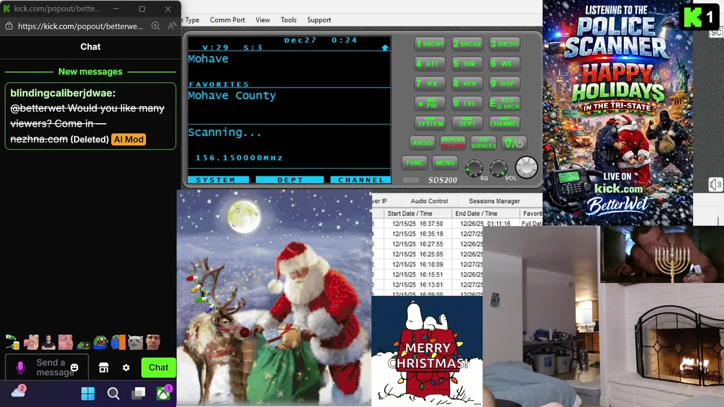
Task: Adjust the VOL volume knob
Action: click(498, 168)
